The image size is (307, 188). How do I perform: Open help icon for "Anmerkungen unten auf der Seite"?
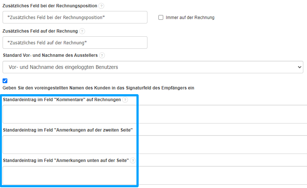(133, 161)
